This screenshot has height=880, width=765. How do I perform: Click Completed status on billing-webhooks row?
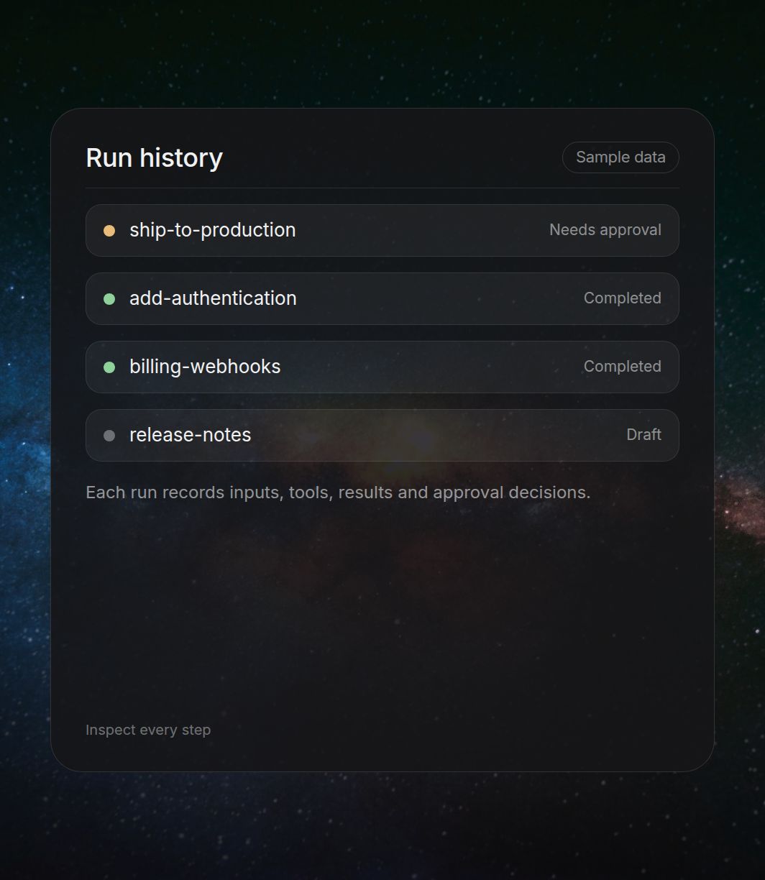click(x=623, y=367)
